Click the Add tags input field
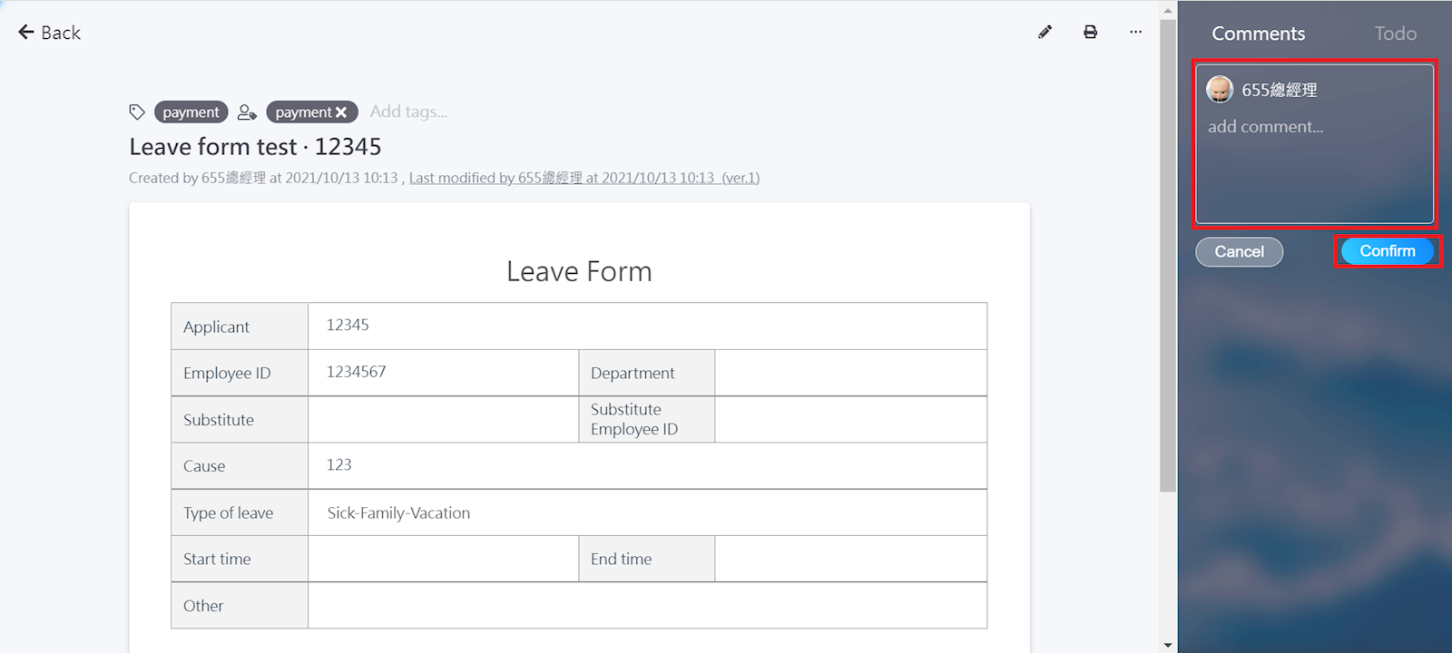Screen dimensions: 1452x653 pos(408,112)
